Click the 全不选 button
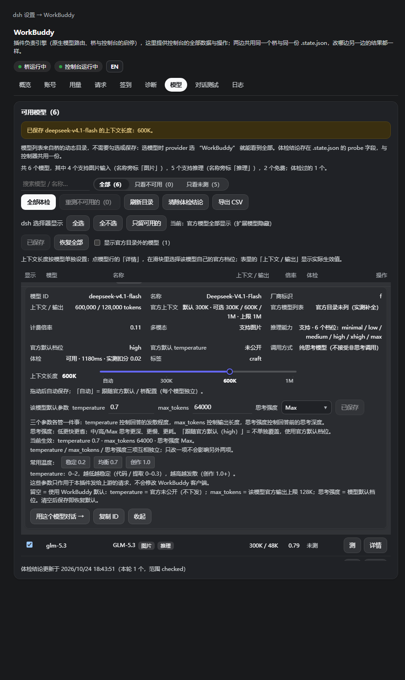Viewport: 405px width, 680px height. pyautogui.click(x=108, y=223)
